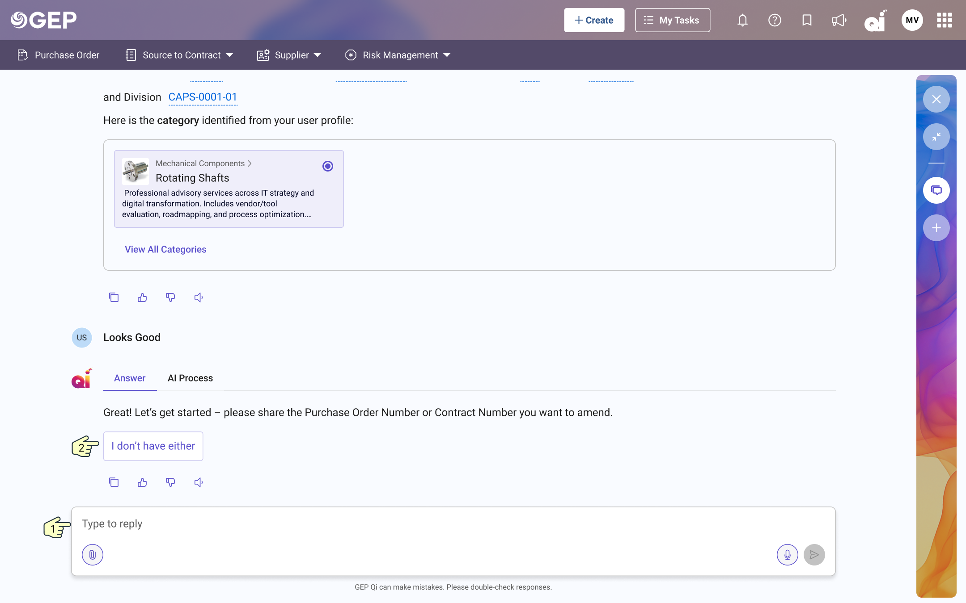Click 'I don't have either' suggestion

pos(153,446)
